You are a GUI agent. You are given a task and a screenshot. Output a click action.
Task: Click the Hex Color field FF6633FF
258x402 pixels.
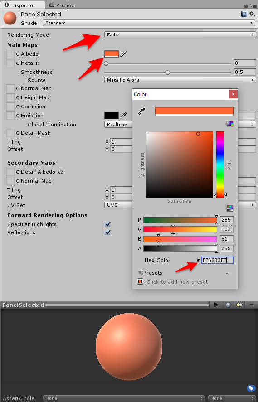(x=217, y=260)
